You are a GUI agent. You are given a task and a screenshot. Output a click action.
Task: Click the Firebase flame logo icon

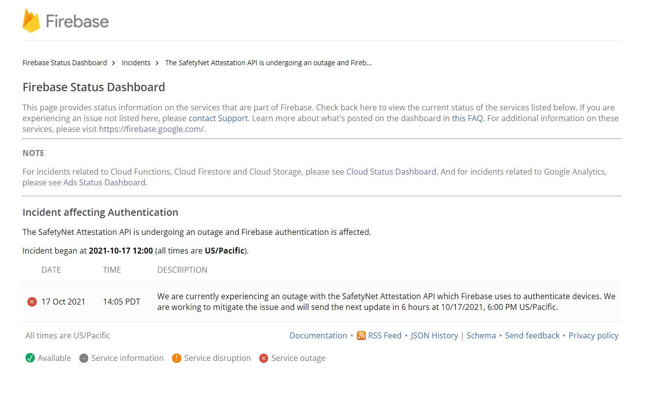click(31, 21)
